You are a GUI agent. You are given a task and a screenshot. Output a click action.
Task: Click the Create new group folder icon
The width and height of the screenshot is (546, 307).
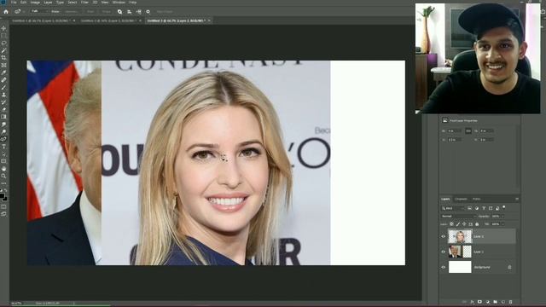point(495,302)
